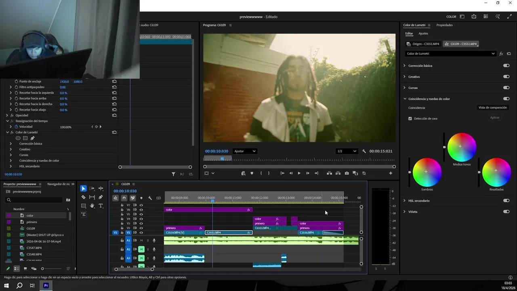Select the Razor tool

[83, 197]
